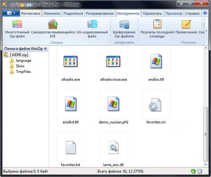Image resolution: width=211 pixels, height=177 pixels.
Task: Click the tree-structure icon in quick access toolbar
Action: pos(15,5)
